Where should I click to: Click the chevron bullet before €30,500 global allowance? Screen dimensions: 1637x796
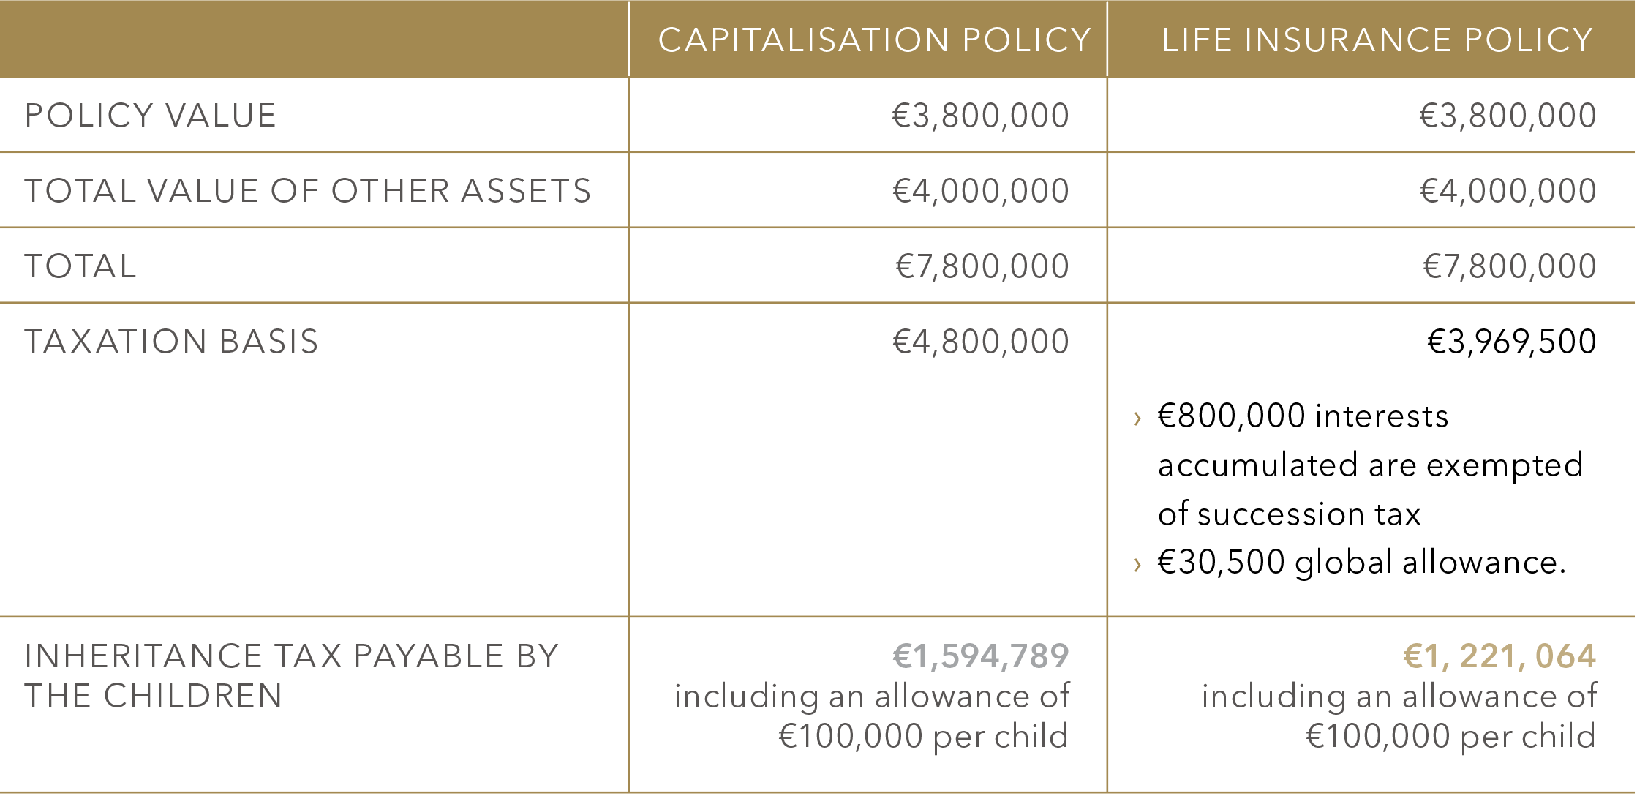pos(1137,565)
